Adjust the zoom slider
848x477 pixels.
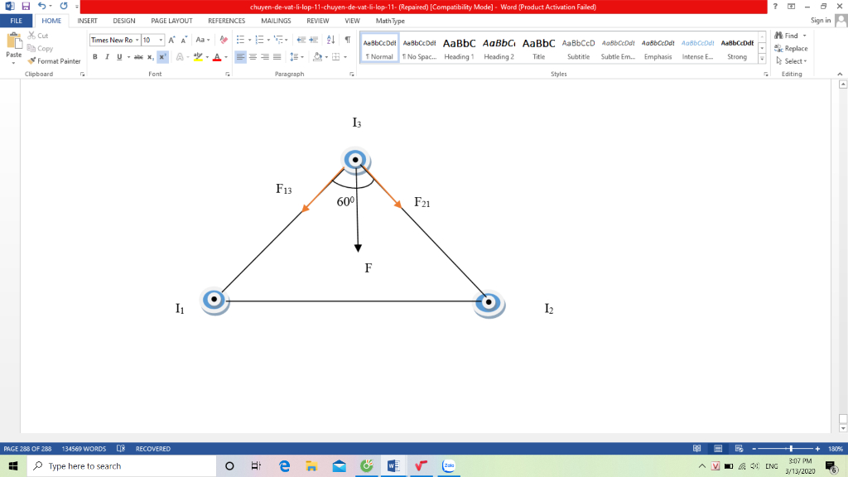[791, 449]
